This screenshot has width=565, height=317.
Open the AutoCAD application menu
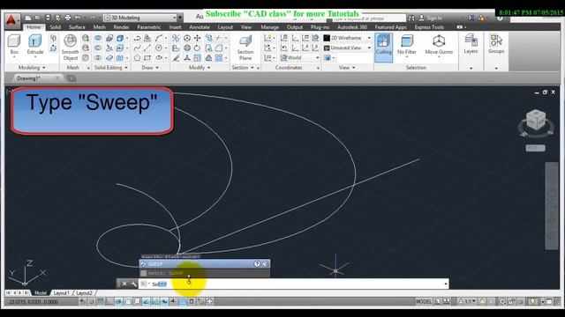(x=11, y=21)
